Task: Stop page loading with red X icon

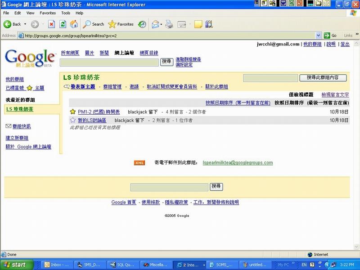Action: coord(51,24)
